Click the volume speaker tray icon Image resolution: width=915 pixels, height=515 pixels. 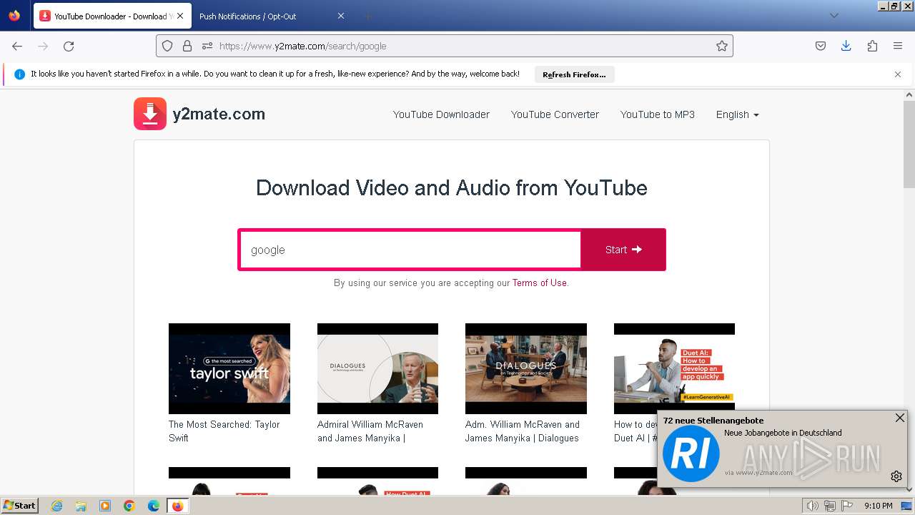tap(813, 506)
